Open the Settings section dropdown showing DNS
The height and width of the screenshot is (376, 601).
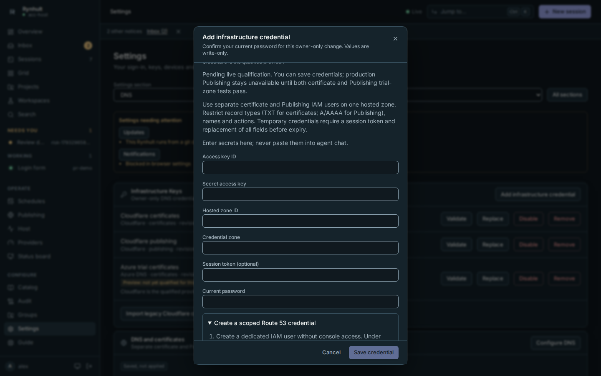point(328,95)
